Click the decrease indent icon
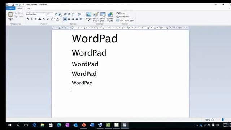 point(65,14)
